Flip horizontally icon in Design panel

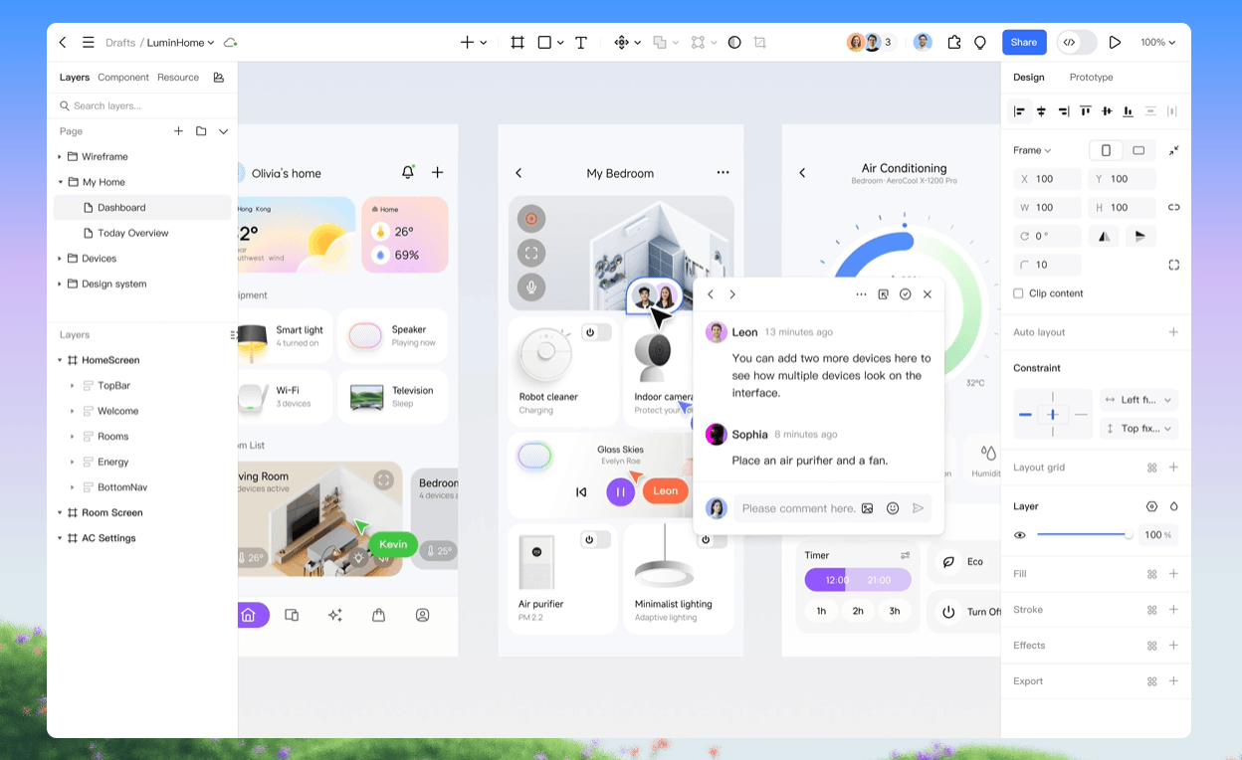point(1104,237)
